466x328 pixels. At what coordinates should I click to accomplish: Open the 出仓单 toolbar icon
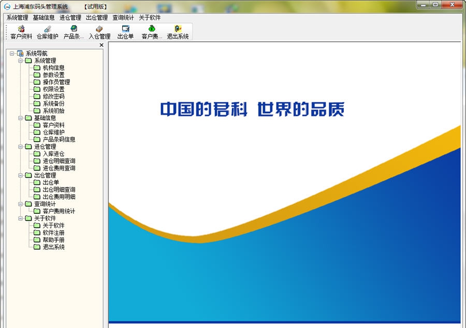(125, 33)
